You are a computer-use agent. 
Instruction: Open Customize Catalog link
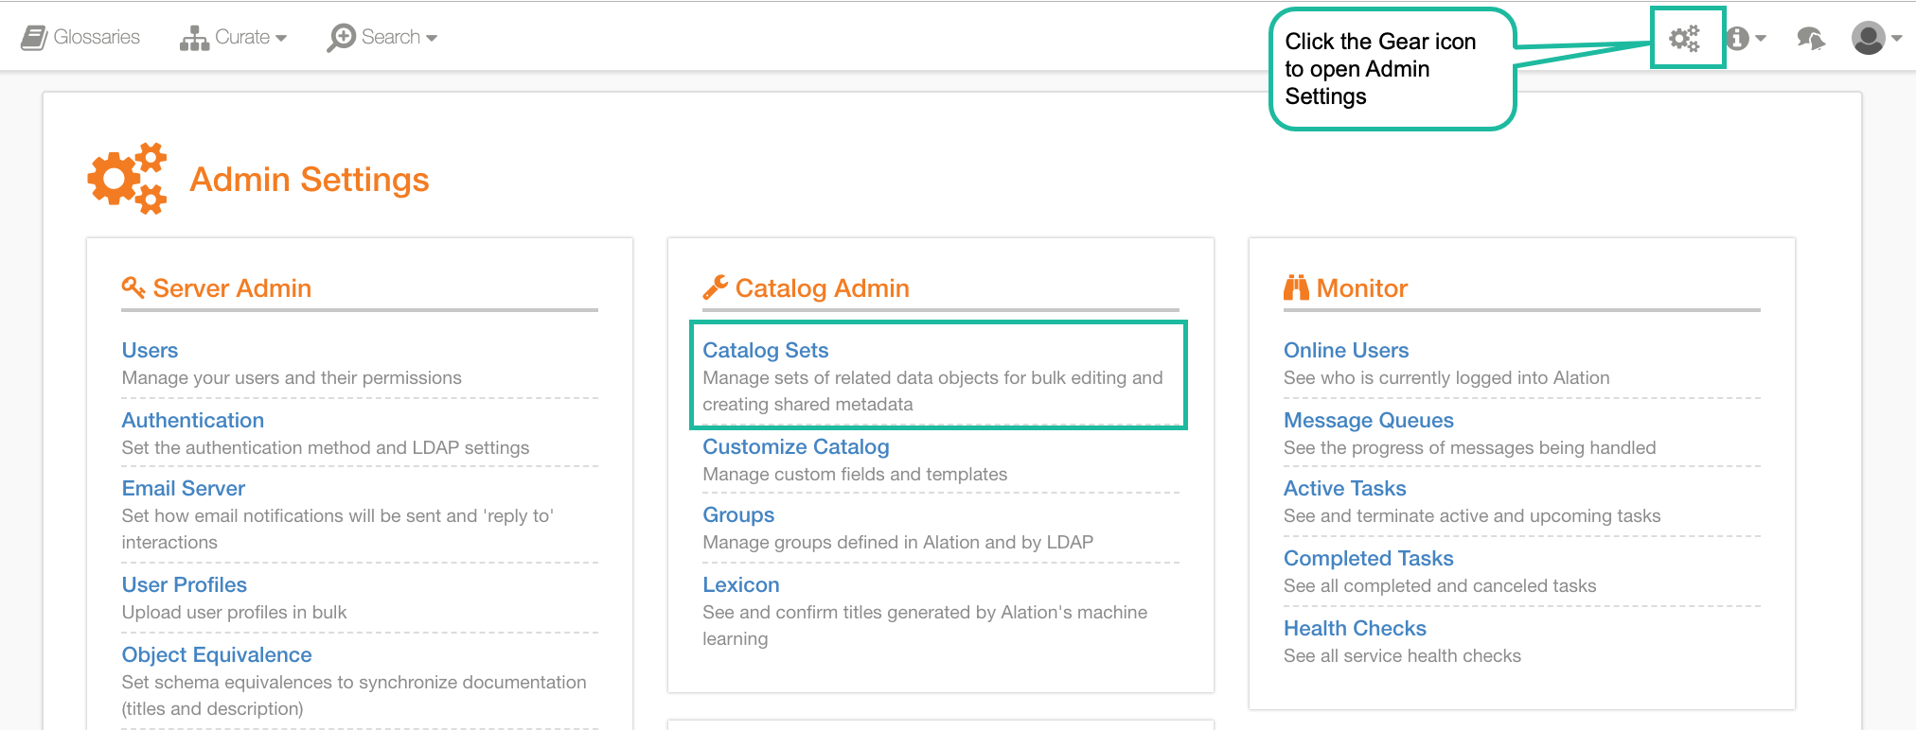click(796, 446)
